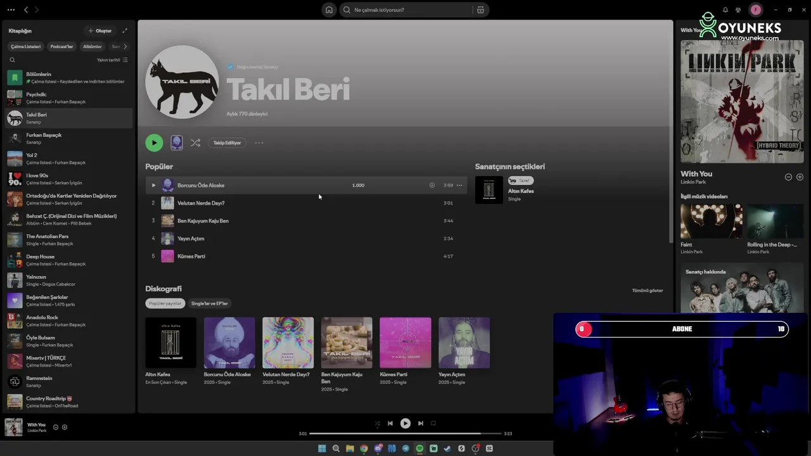
Task: Play Takıl Beri with green play button
Action: [x=154, y=142]
